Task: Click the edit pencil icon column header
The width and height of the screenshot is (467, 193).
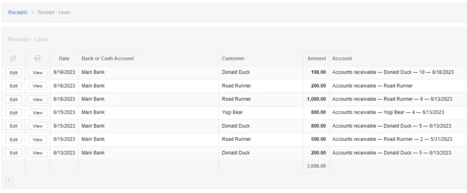Action: tap(13, 58)
